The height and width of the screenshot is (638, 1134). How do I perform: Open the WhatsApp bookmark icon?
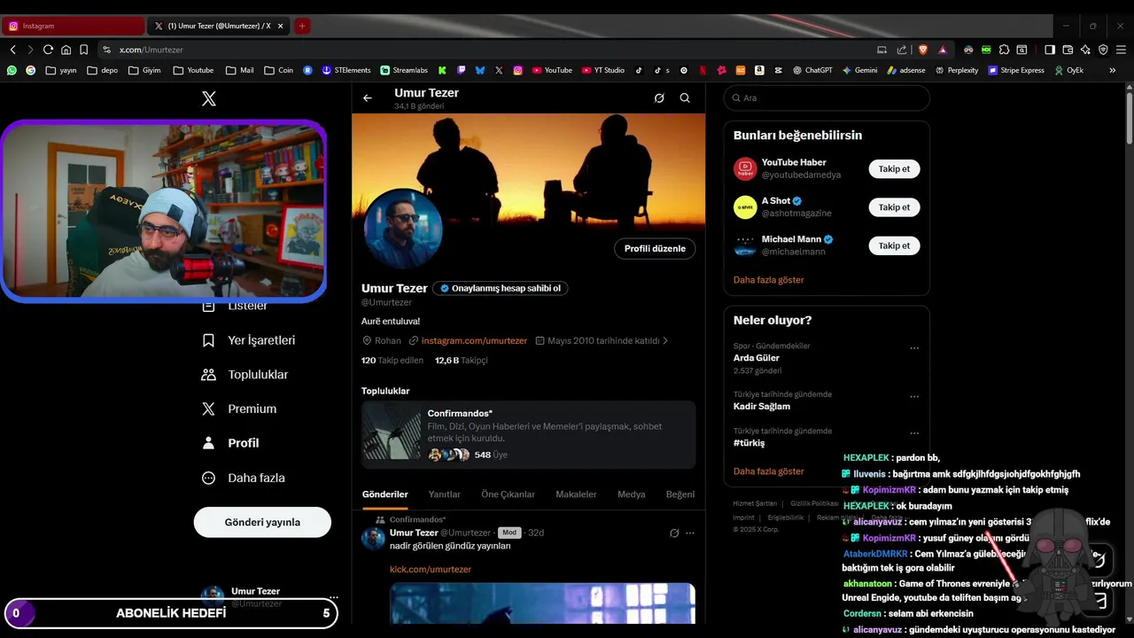[x=12, y=70]
